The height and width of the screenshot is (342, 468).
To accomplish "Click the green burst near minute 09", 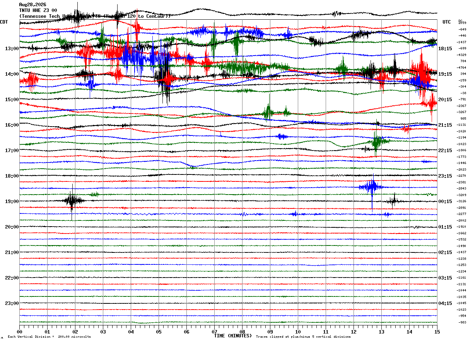I will (x=268, y=113).
